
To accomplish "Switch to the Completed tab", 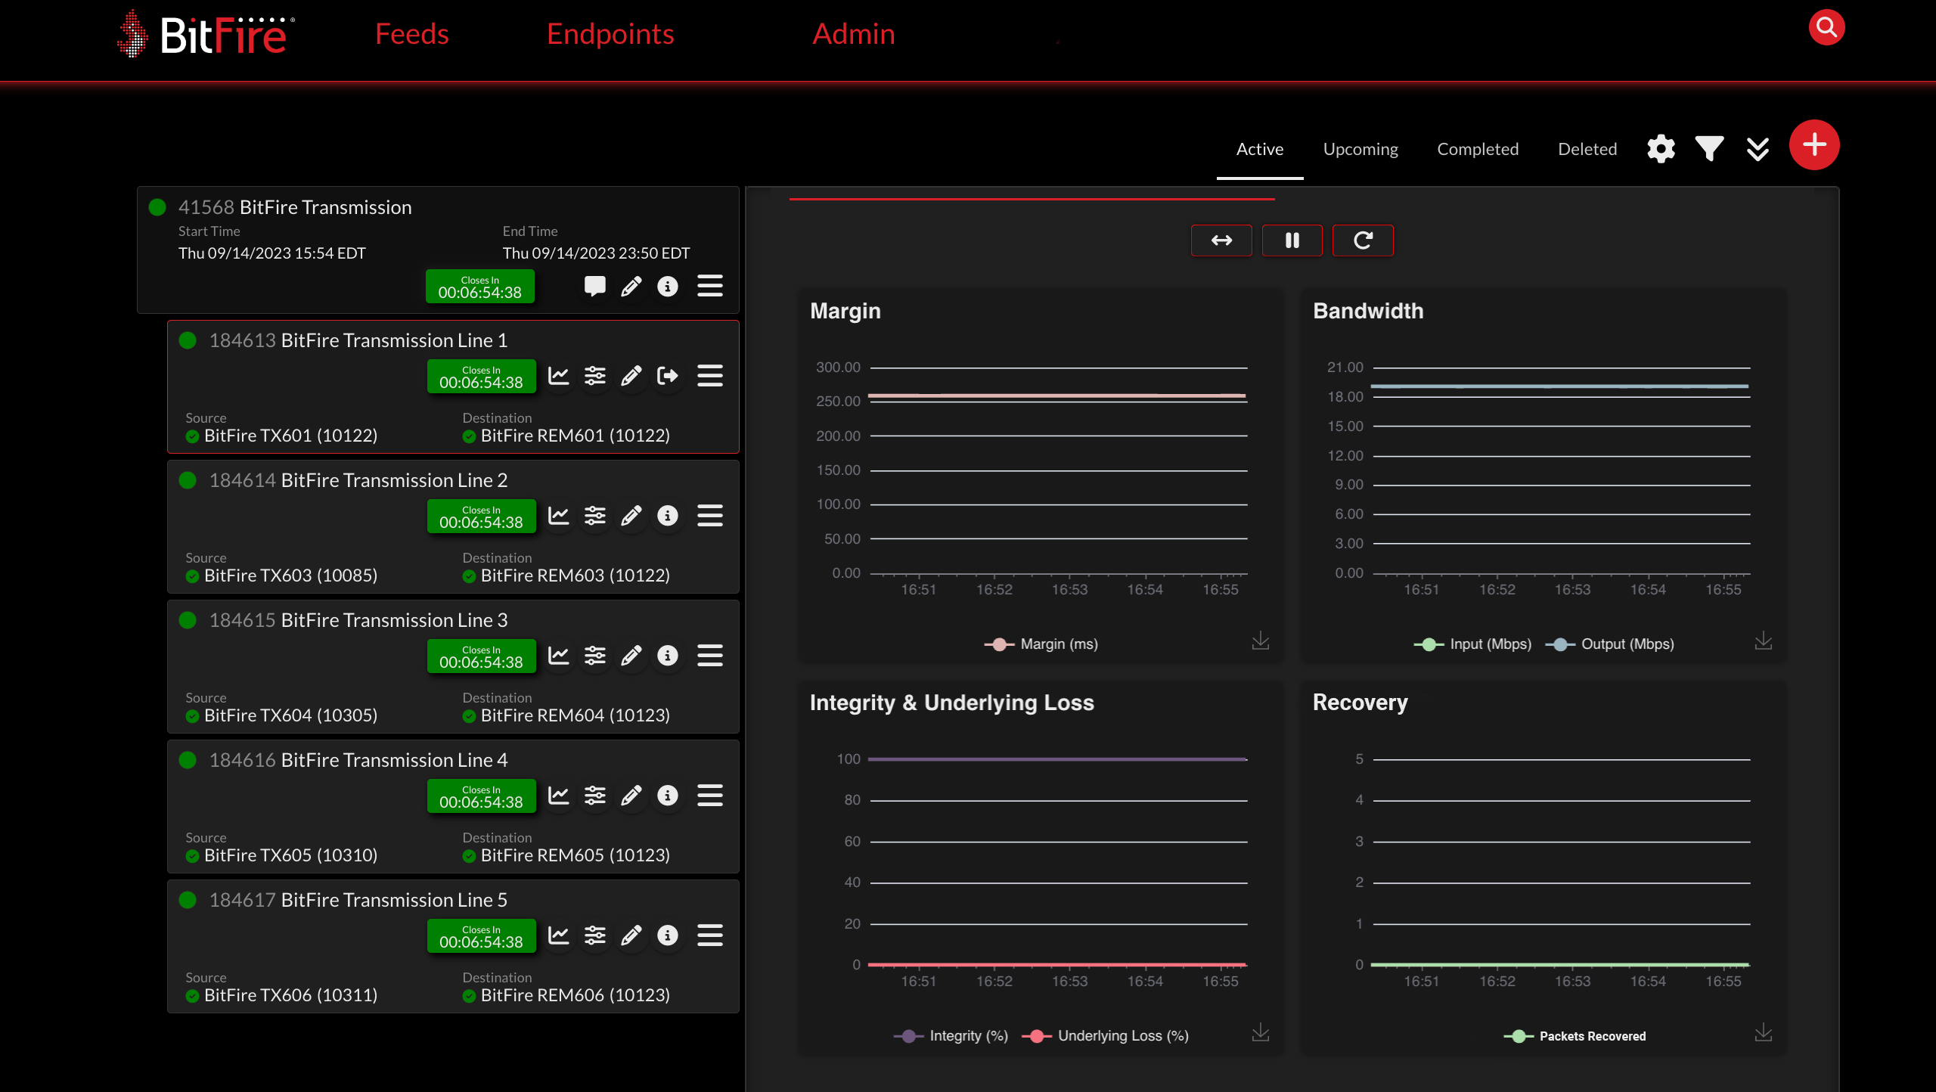I will click(x=1478, y=149).
